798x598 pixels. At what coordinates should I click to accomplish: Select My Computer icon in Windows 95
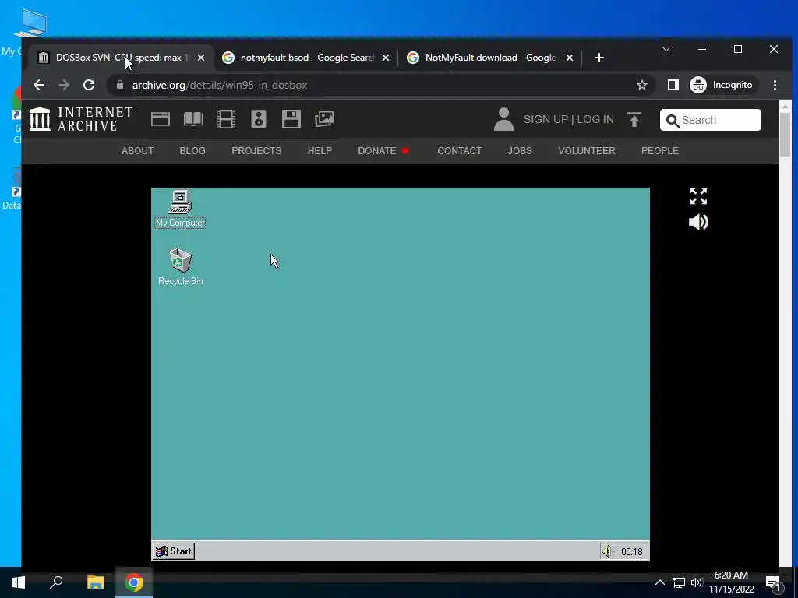180,209
